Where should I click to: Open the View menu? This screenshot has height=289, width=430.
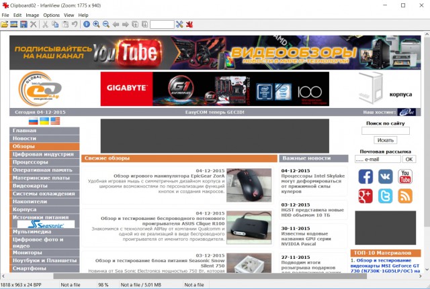pyautogui.click(x=69, y=15)
